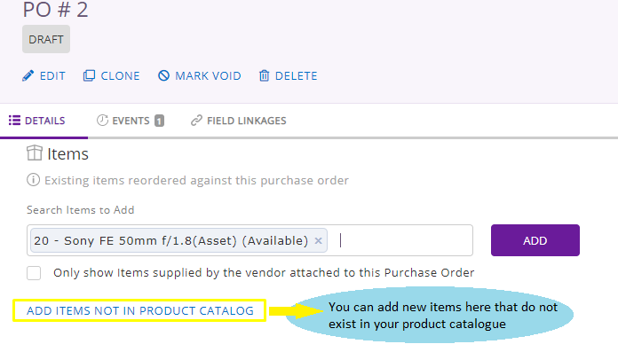Open the Field Linkages tab
Viewport: 618px width, 352px height.
[239, 121]
